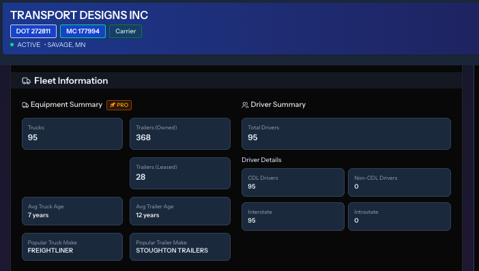This screenshot has width=479, height=271.
Task: Click the MC 177994 badge
Action: (x=83, y=31)
